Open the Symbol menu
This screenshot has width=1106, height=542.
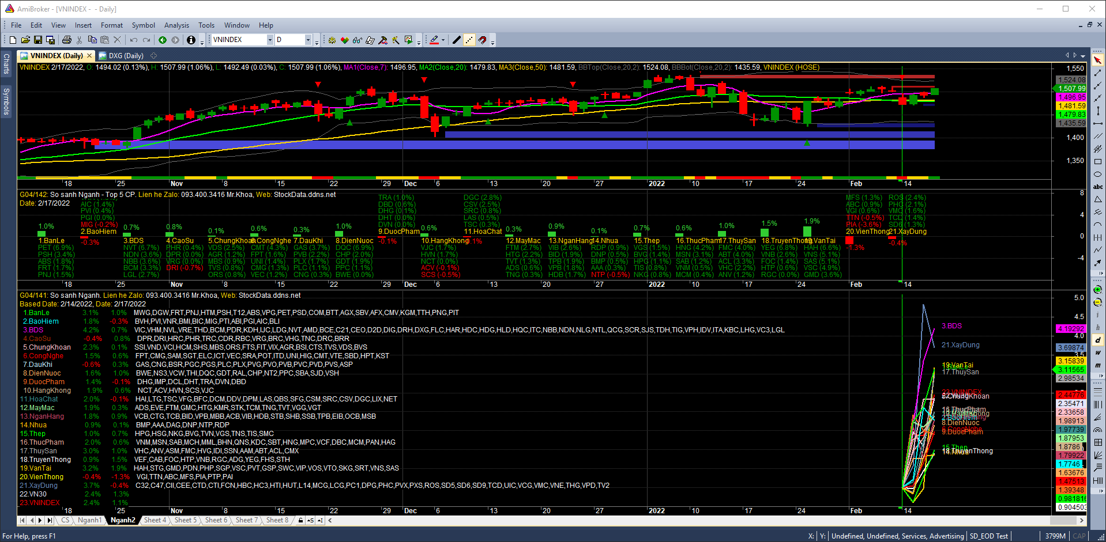144,25
